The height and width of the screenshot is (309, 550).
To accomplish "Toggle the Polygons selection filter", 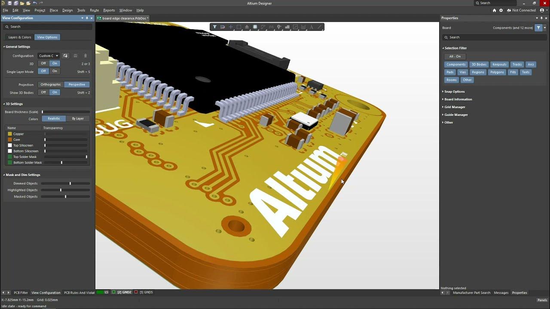I will (497, 72).
